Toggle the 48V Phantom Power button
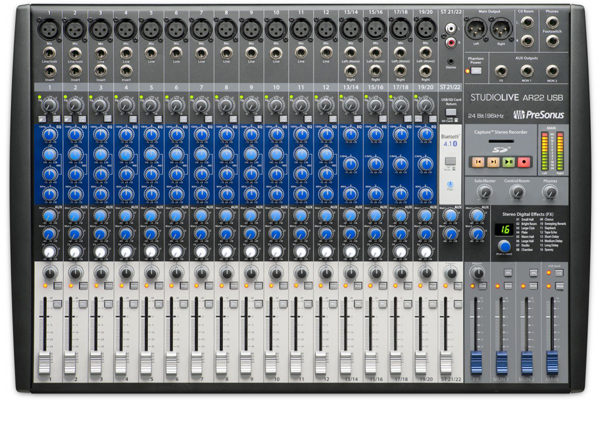 tap(476, 71)
